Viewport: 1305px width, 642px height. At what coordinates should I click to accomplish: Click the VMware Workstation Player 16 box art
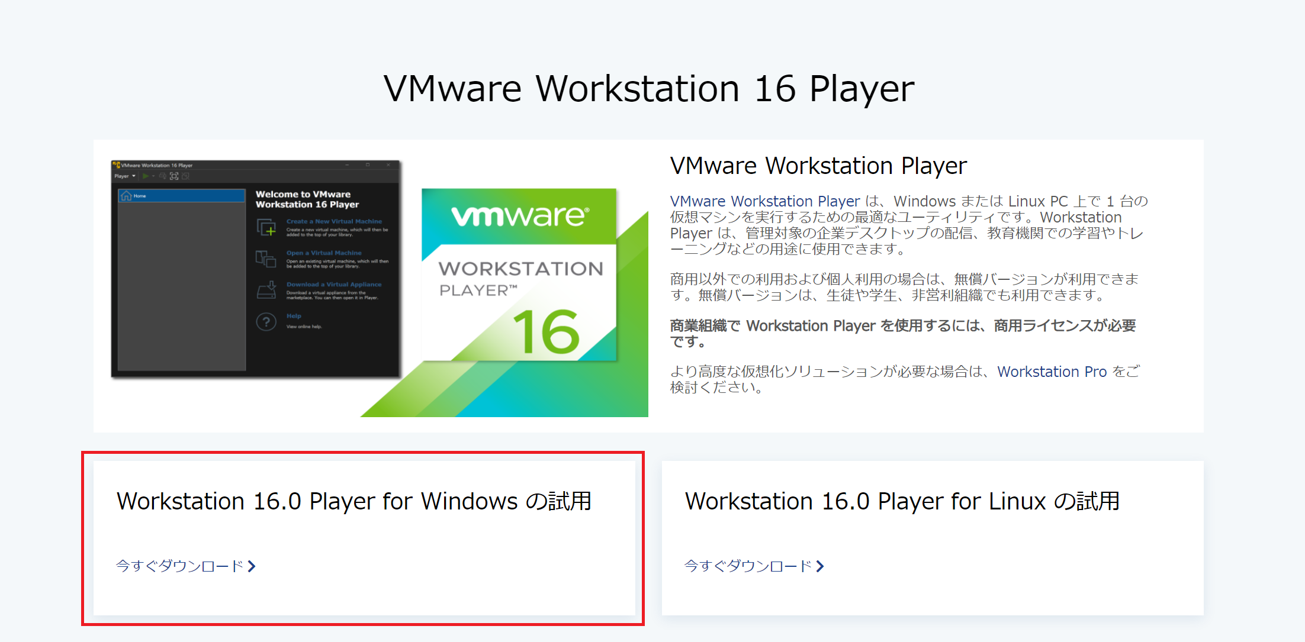519,275
